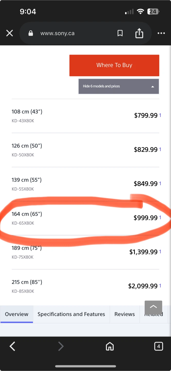Open the browser share sheet
This screenshot has width=171, height=371.
point(139,33)
